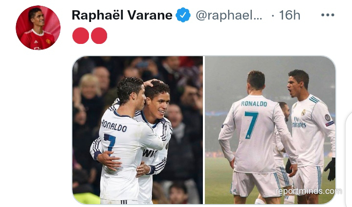Click the first red circle emoji

(x=81, y=36)
